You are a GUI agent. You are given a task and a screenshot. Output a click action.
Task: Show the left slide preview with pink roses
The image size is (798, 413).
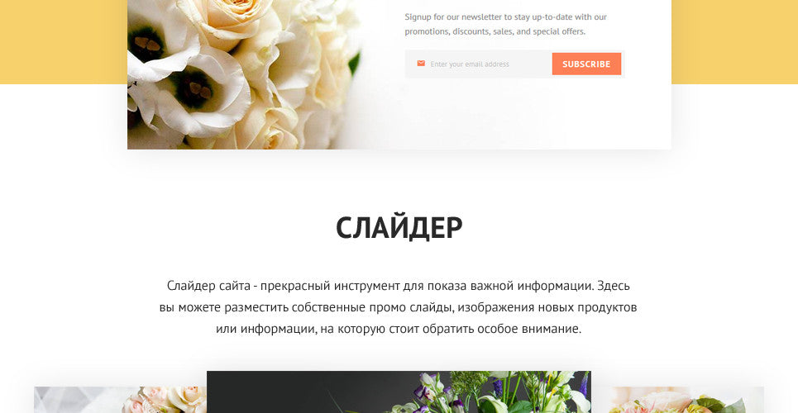[x=120, y=400]
